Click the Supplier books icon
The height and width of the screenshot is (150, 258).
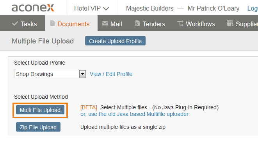(230, 23)
